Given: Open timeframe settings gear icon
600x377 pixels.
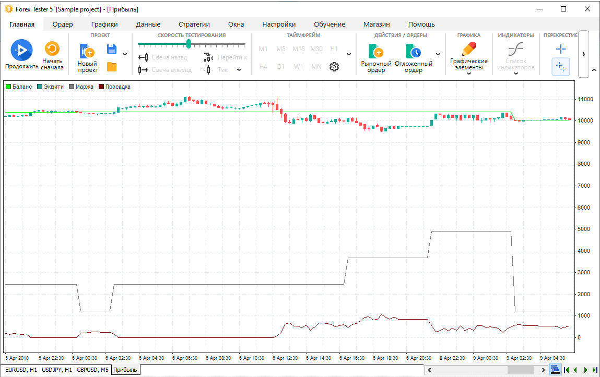Looking at the screenshot, I should coord(334,67).
